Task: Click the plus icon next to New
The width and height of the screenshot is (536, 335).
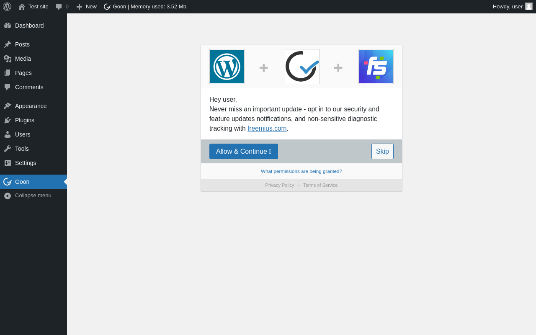Action: point(79,7)
